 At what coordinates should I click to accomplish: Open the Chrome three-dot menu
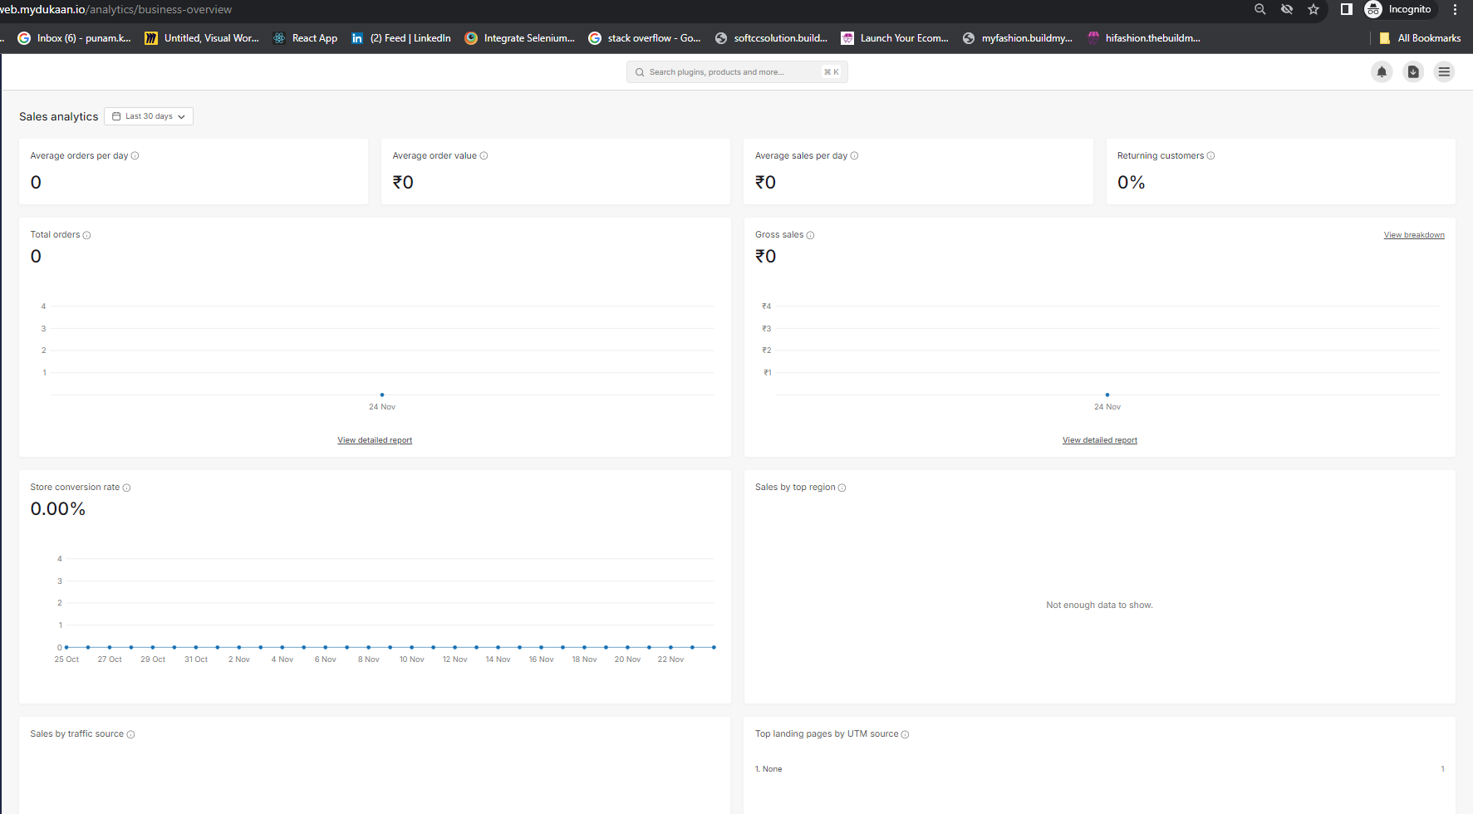tap(1455, 9)
